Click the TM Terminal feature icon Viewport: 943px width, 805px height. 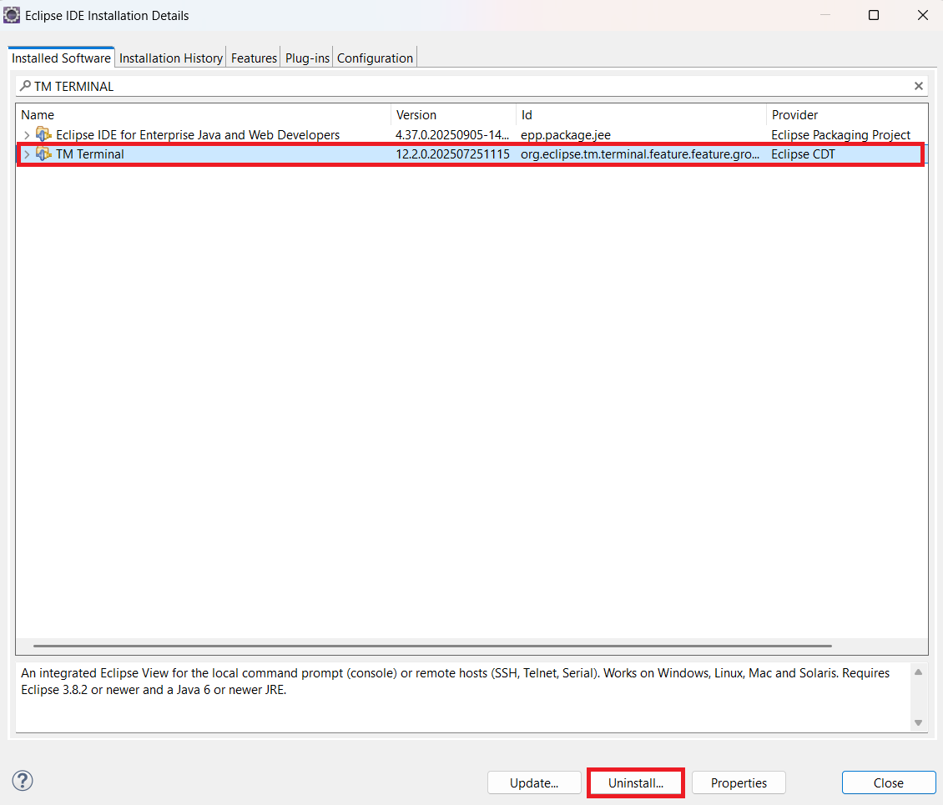point(43,154)
